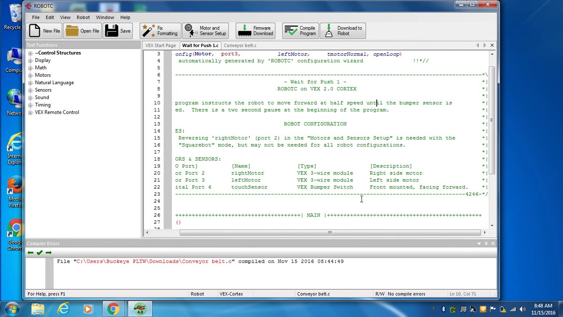Click 'touchSensor' text on line 22
563x317 pixels.
pos(249,188)
